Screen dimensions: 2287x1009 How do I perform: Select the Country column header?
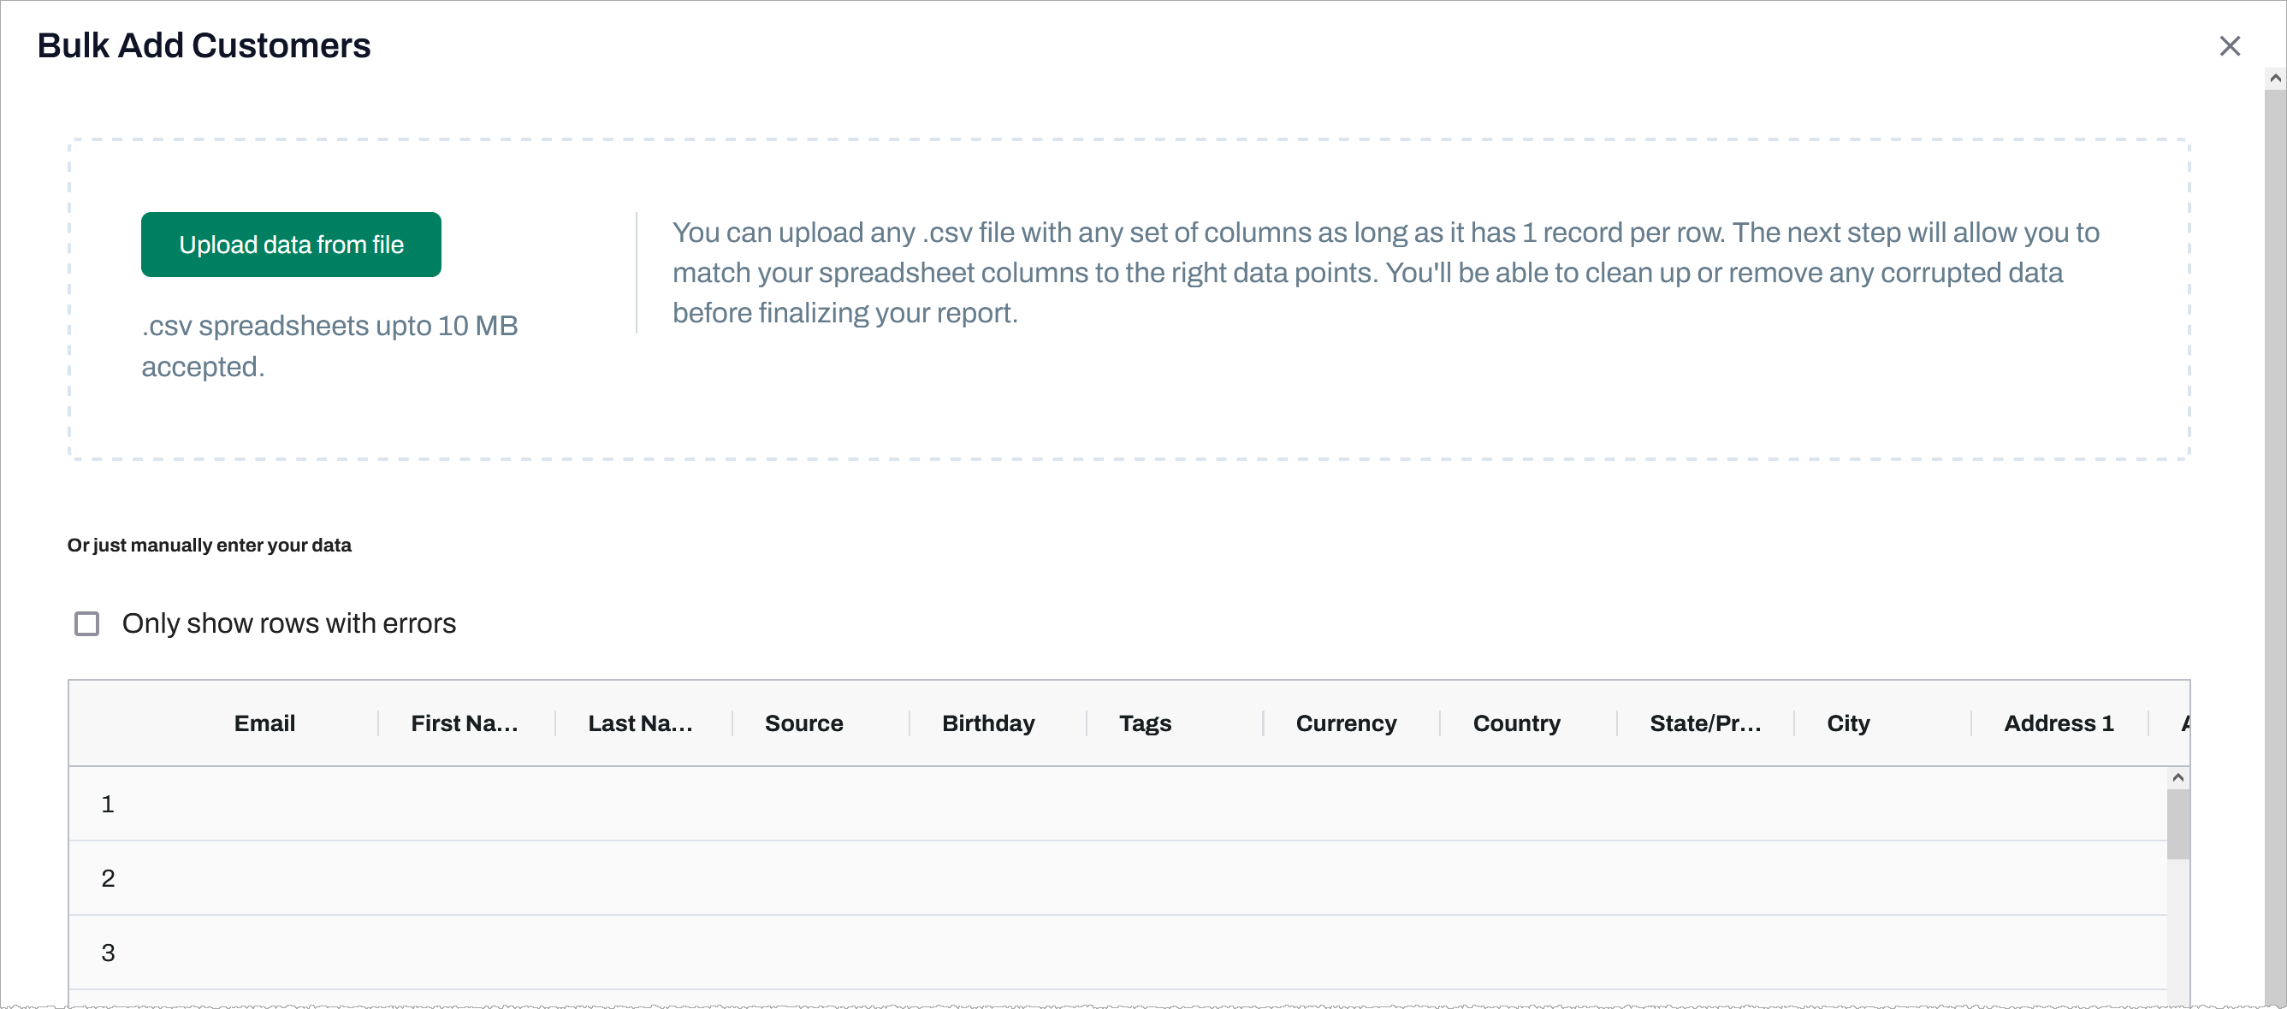coord(1515,723)
